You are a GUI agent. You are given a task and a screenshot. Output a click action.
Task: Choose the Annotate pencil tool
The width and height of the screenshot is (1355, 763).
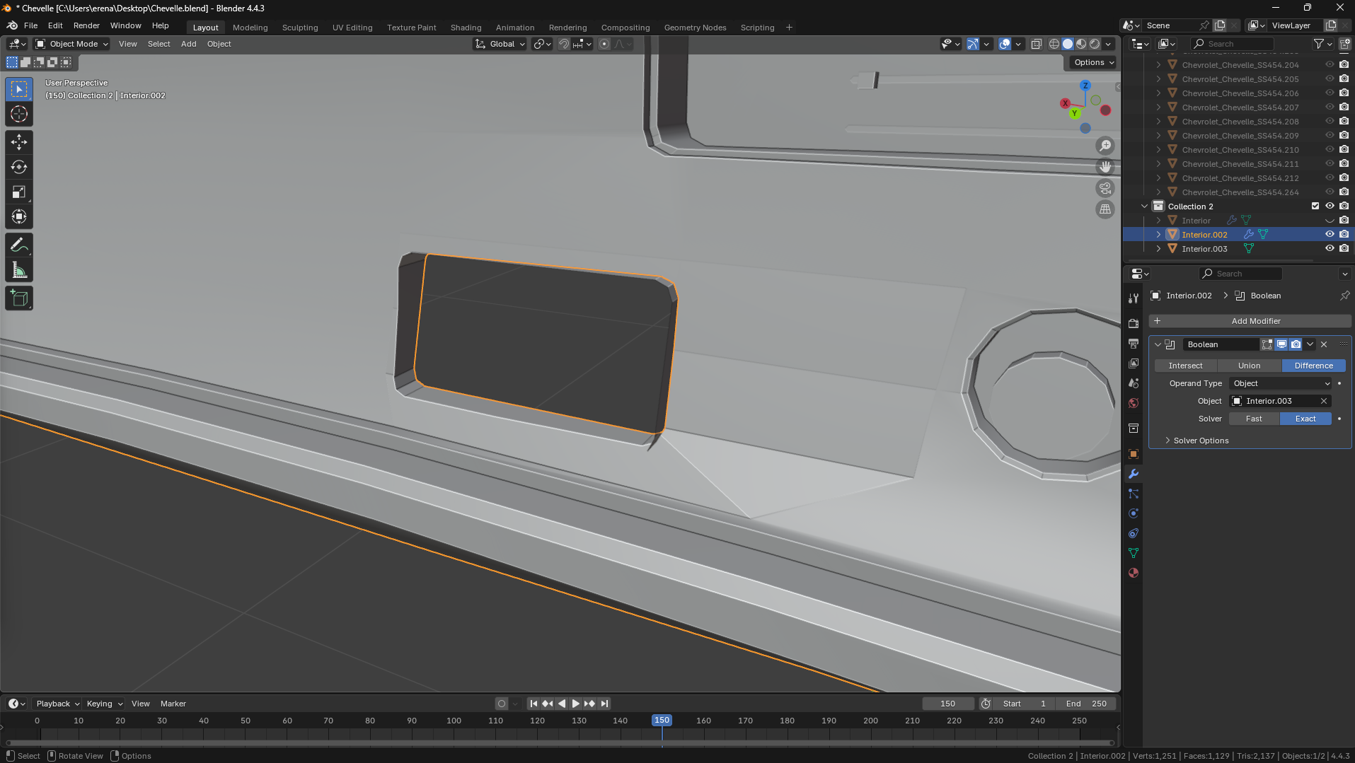pos(19,245)
